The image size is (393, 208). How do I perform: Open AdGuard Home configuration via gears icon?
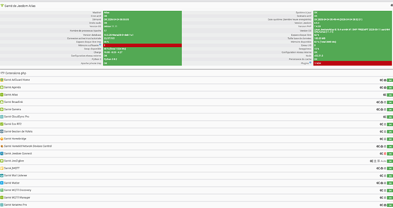coord(381,80)
